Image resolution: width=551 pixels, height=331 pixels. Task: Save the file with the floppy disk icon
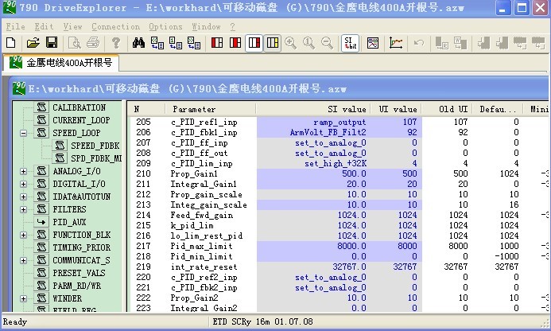point(52,43)
